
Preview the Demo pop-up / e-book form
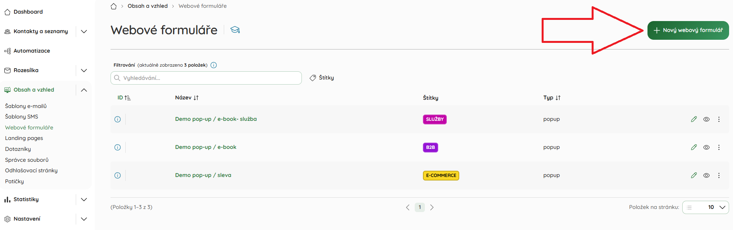click(x=706, y=147)
